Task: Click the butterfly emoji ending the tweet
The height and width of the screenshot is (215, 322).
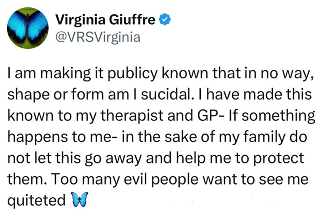Action: [x=79, y=199]
